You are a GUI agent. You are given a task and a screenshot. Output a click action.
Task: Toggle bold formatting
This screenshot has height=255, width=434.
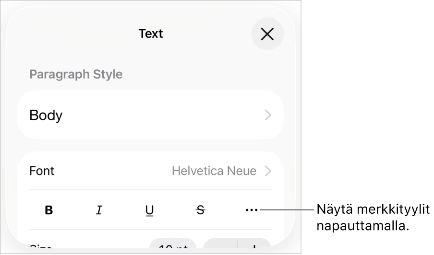pyautogui.click(x=48, y=210)
